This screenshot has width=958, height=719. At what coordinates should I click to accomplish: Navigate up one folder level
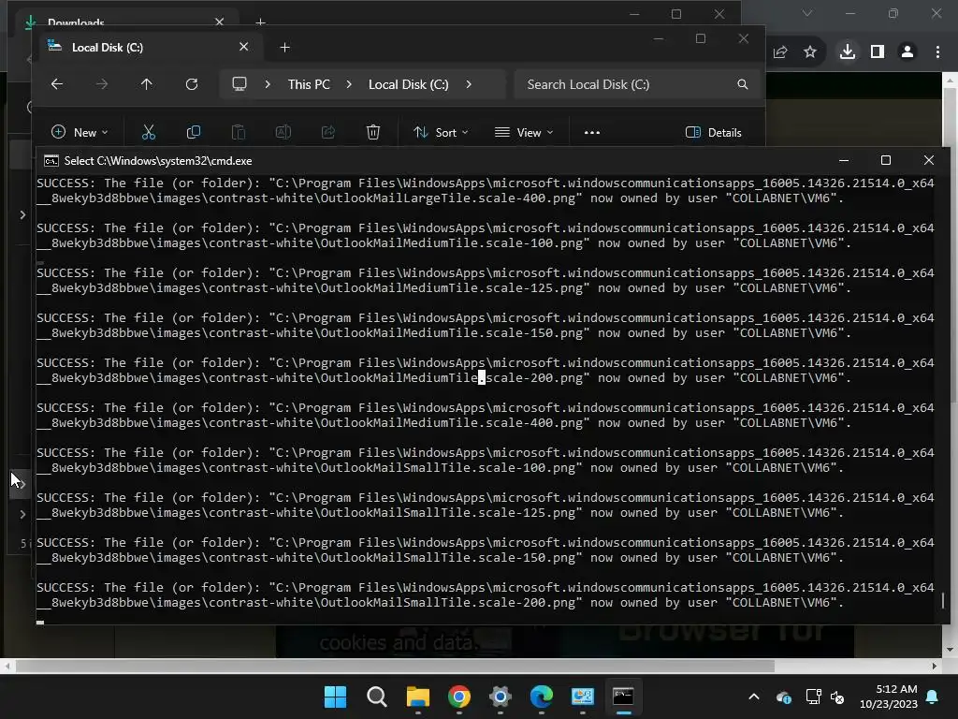point(147,84)
